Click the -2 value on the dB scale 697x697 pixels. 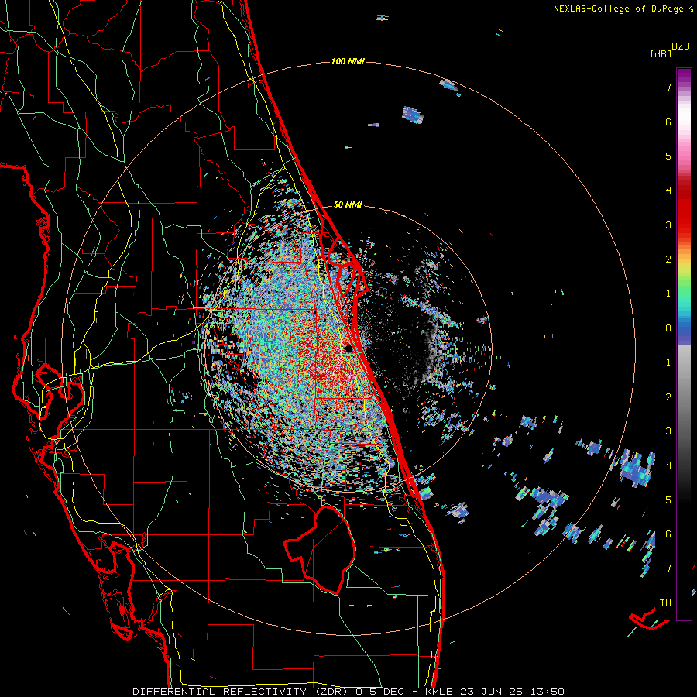click(665, 397)
